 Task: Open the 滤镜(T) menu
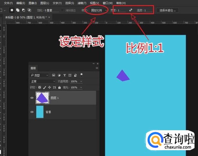pos(82,3)
